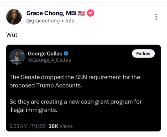Open Grace Chong's profile picture
The image size is (167, 137).
14,17
